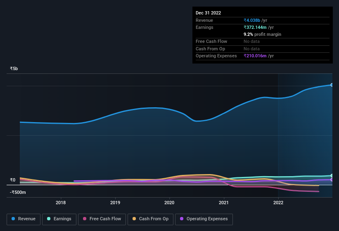Image resolution: width=339 pixels, height=231 pixels.
Task: Click the ₹5b y-axis label
Action: 14,68
